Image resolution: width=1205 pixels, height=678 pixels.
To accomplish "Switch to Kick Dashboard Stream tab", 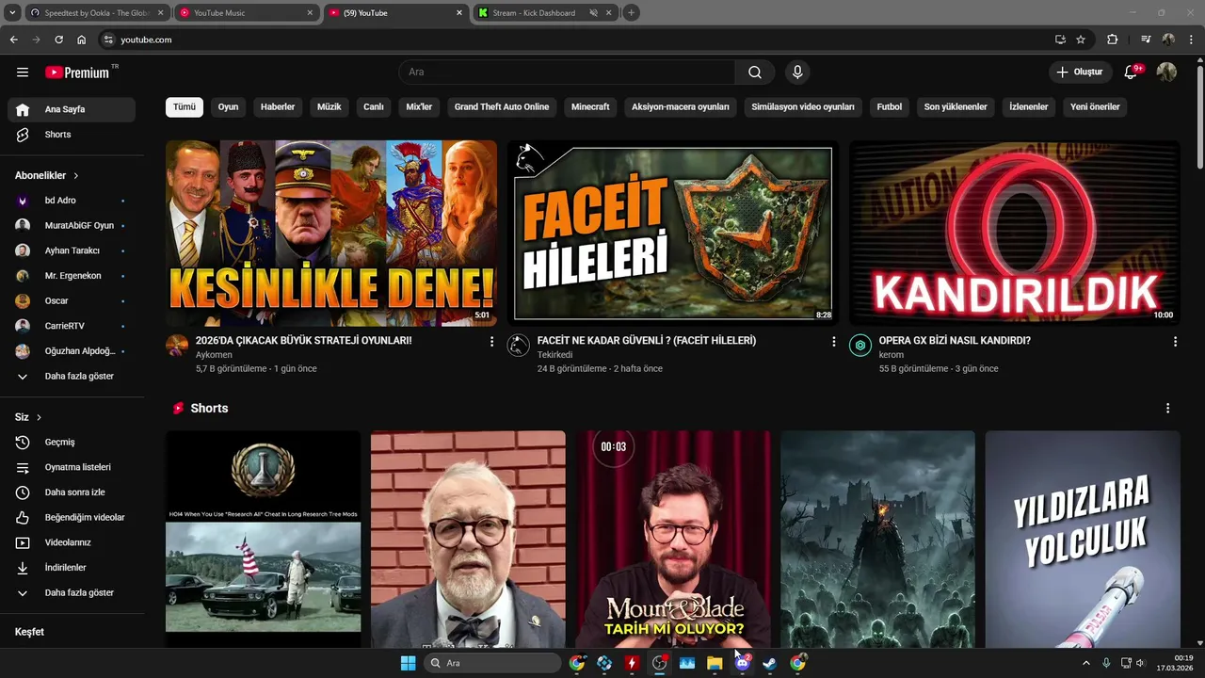I will 546,12.
